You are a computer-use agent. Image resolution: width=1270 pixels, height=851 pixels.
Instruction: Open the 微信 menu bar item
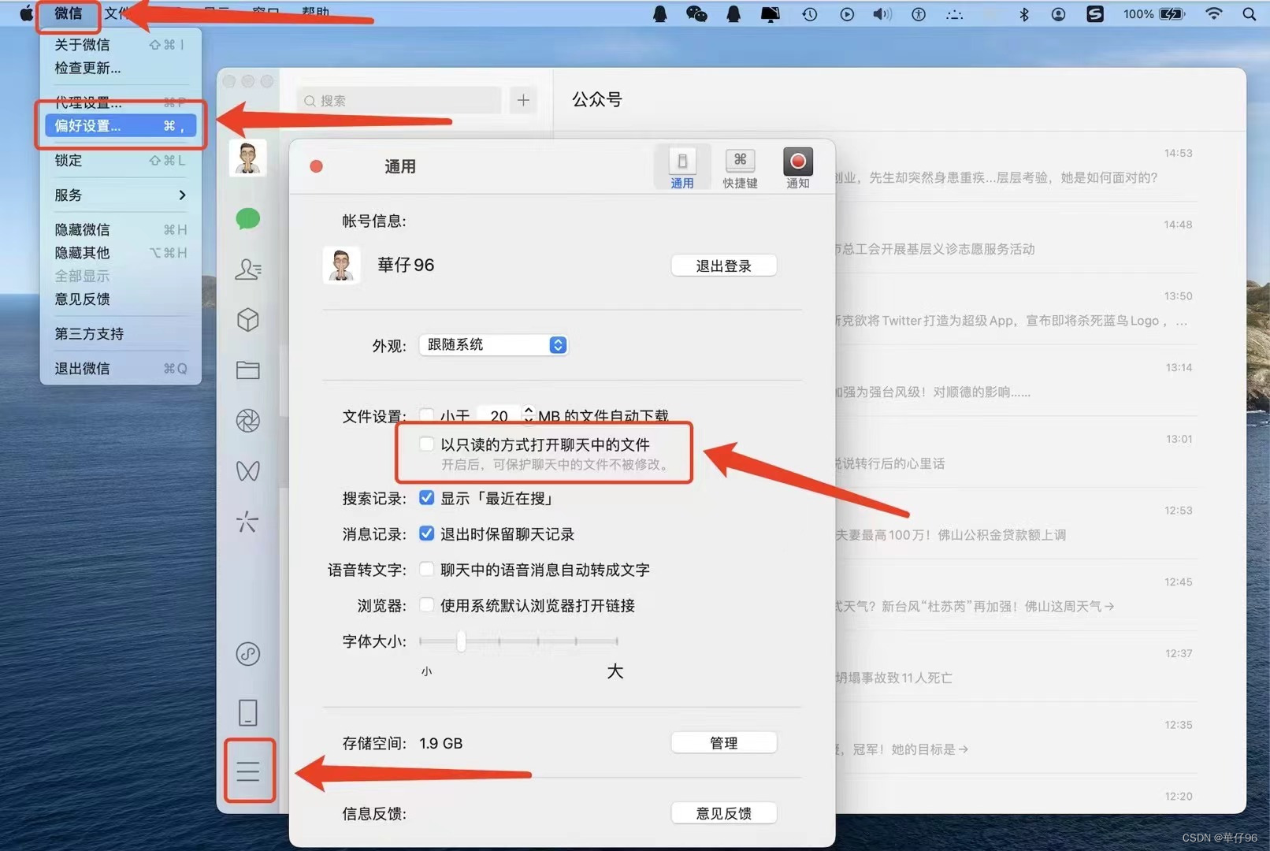(x=69, y=13)
